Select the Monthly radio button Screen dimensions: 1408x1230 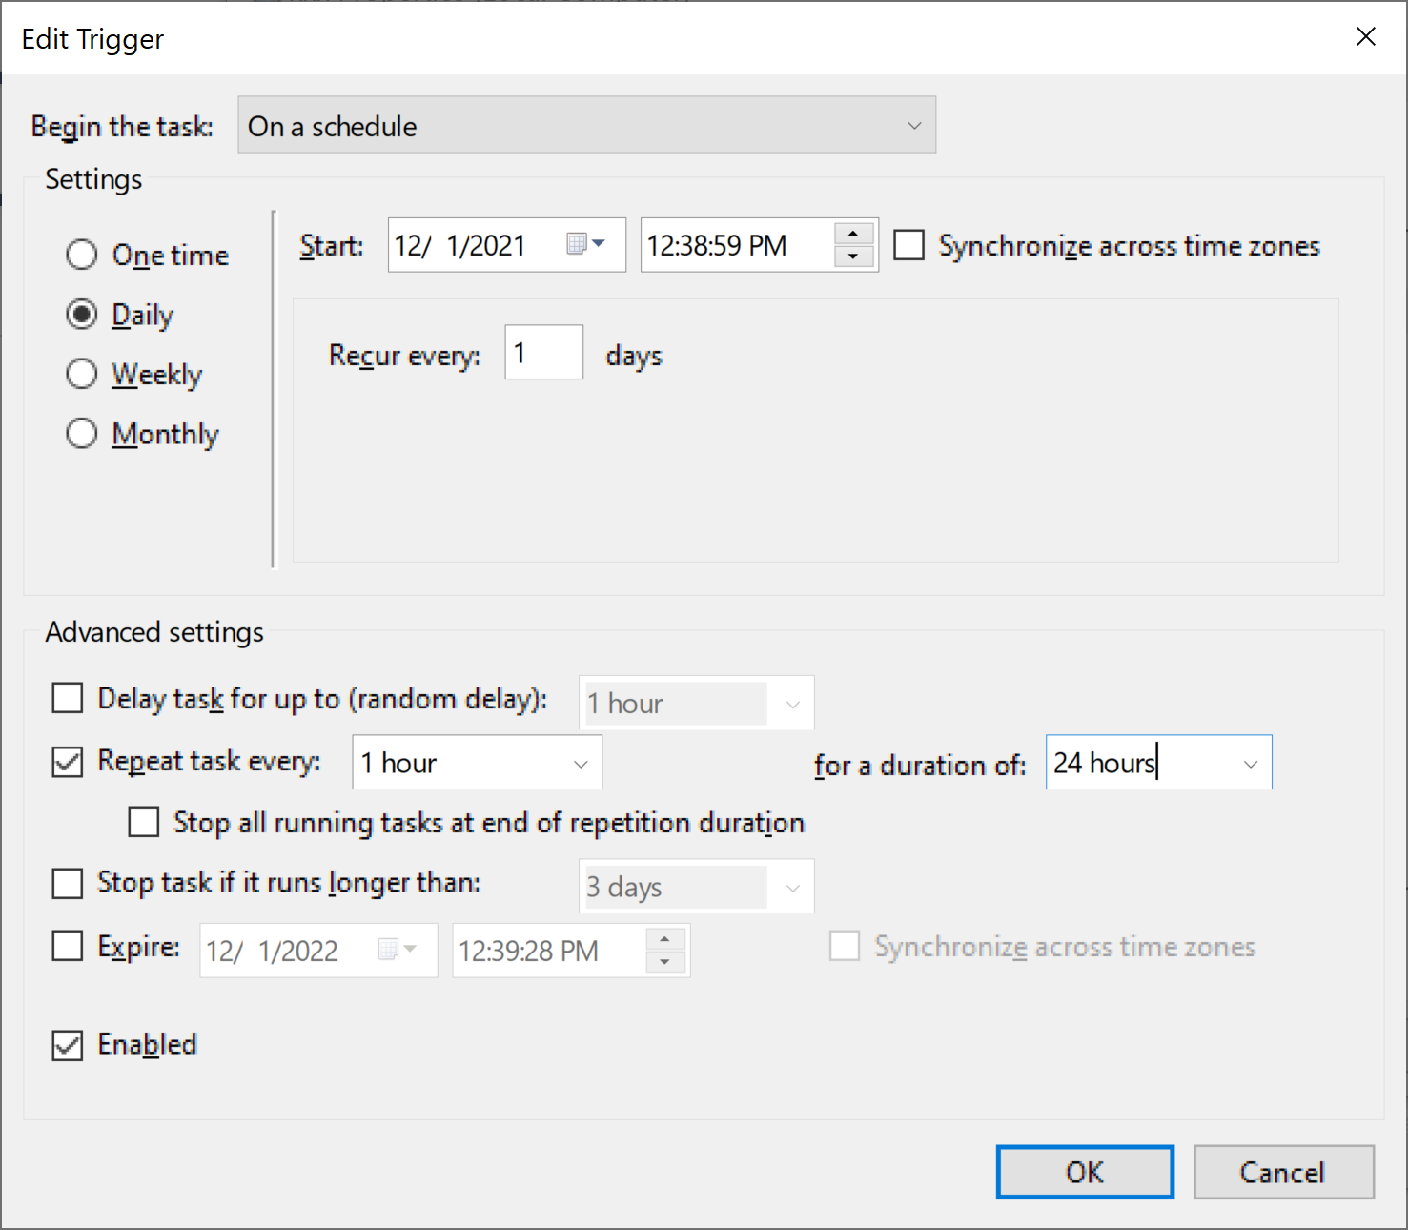(82, 434)
